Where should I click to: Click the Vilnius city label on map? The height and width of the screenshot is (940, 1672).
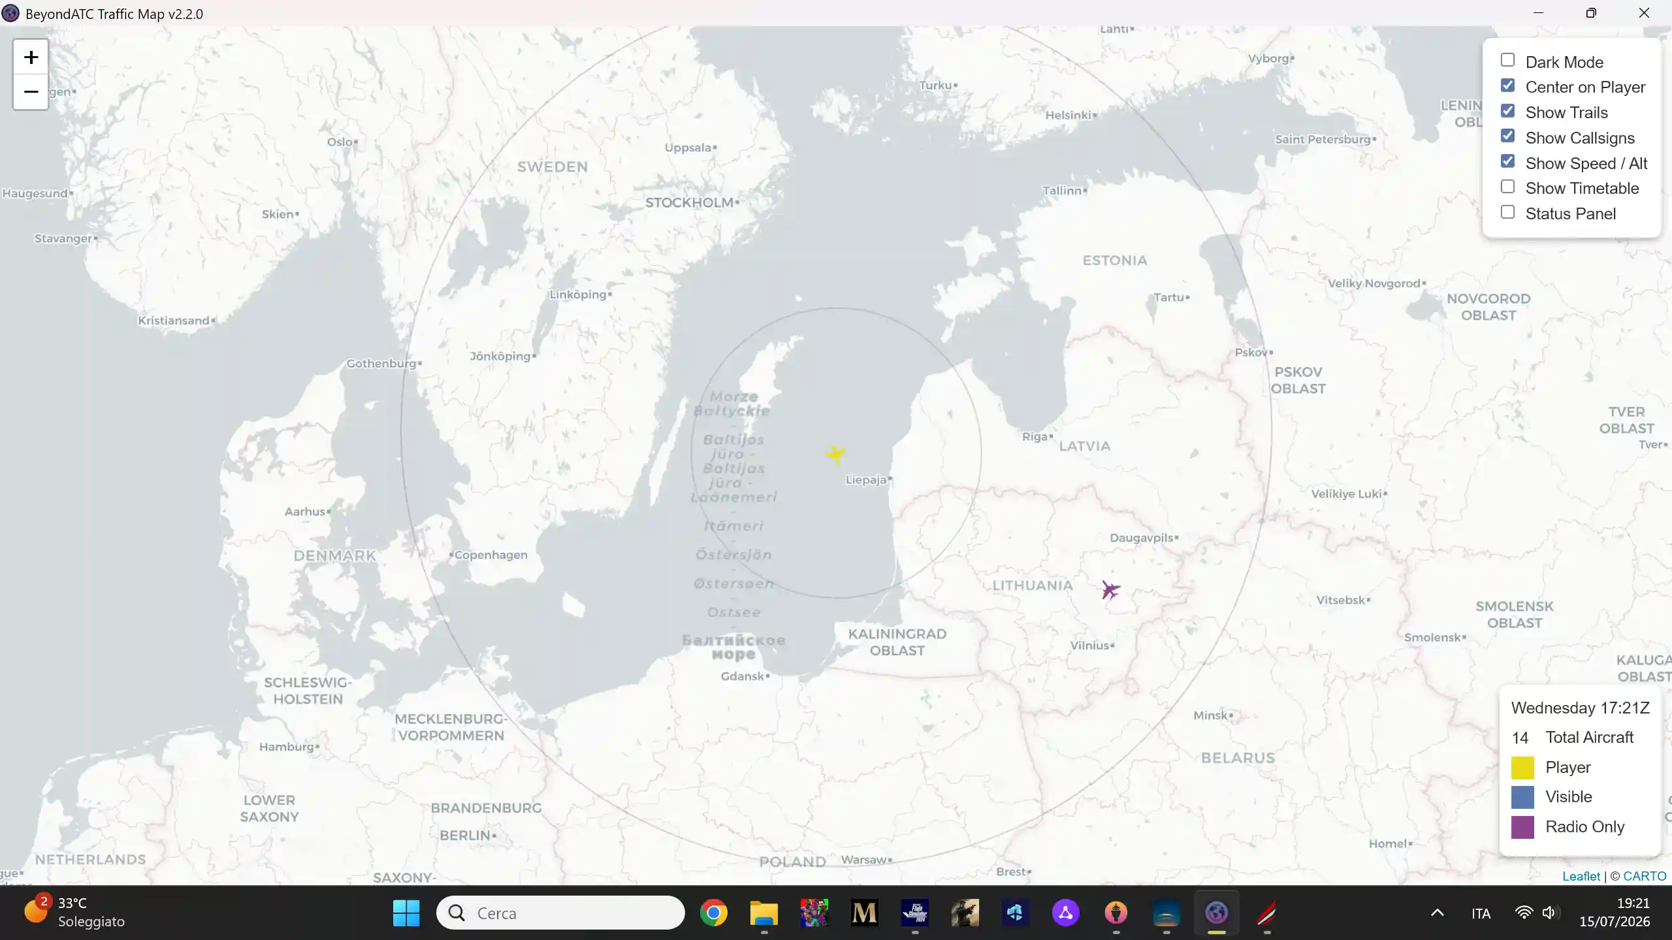[1089, 646]
